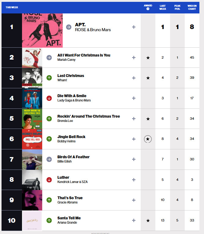Click the circled star award for Jingle Bell Rock
This screenshot has width=204, height=234.
148,139
